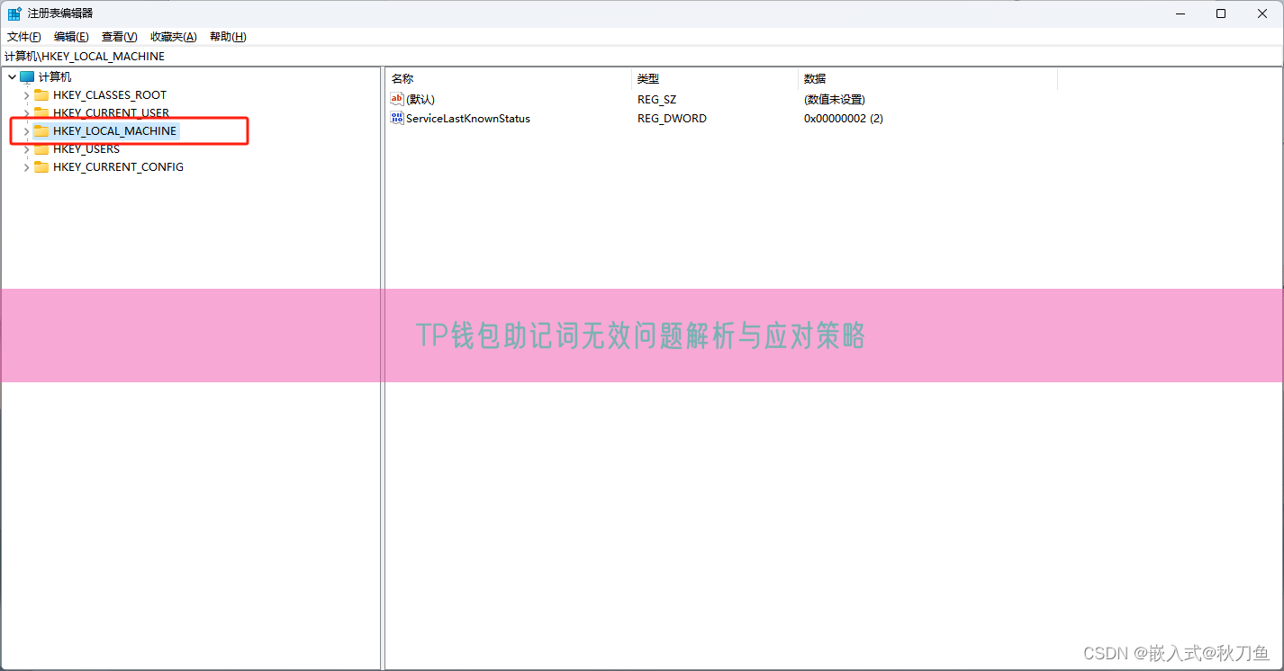Select HKEY_USERS in the tree
Screen dimensions: 1284x671
pyautogui.click(x=86, y=149)
